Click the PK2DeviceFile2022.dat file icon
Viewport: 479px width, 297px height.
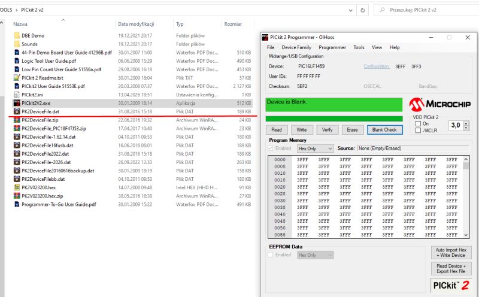coord(17,154)
